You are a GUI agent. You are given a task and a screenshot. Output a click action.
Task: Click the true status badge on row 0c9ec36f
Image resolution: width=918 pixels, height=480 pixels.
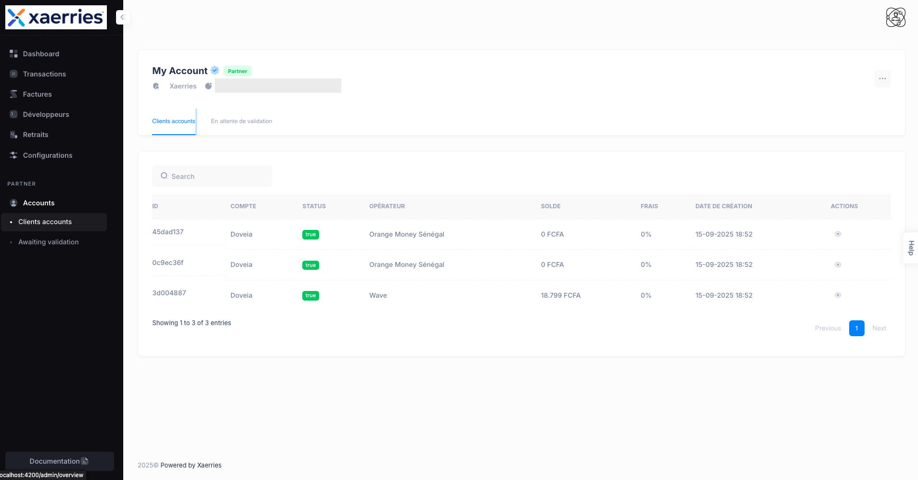click(x=310, y=265)
